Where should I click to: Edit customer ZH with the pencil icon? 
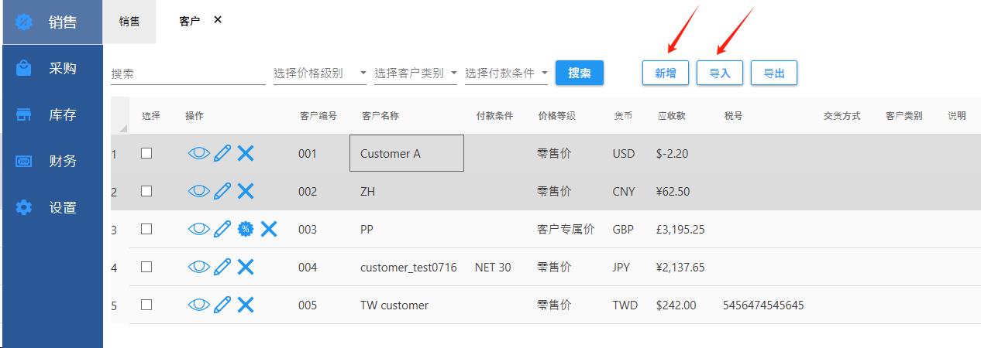pyautogui.click(x=222, y=191)
